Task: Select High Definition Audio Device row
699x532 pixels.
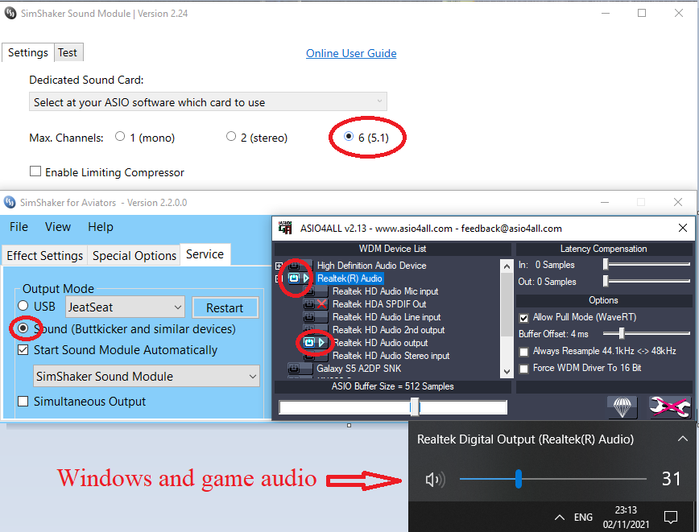Action: pyautogui.click(x=371, y=266)
